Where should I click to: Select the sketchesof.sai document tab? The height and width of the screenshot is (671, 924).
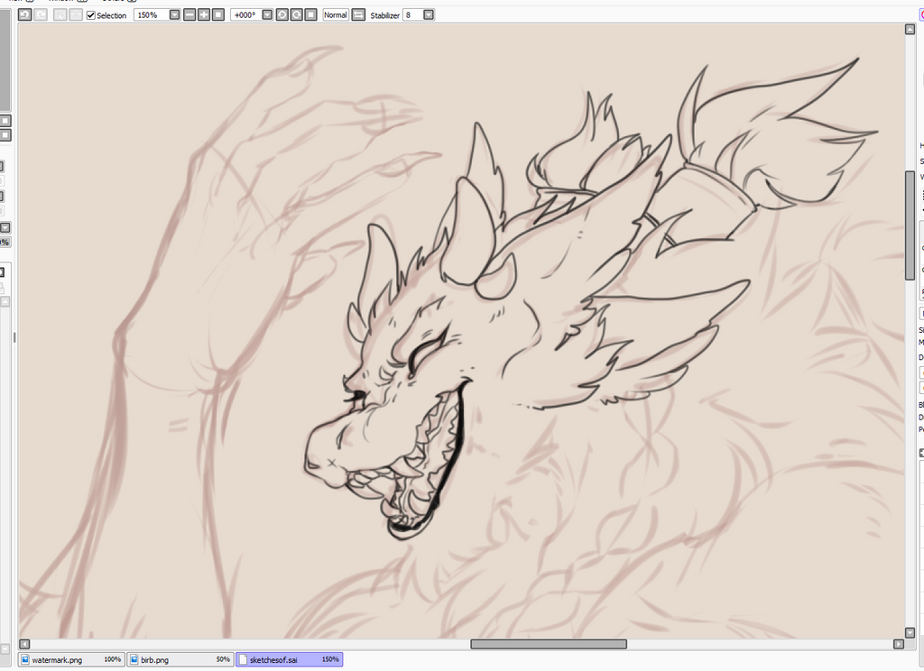click(x=290, y=660)
